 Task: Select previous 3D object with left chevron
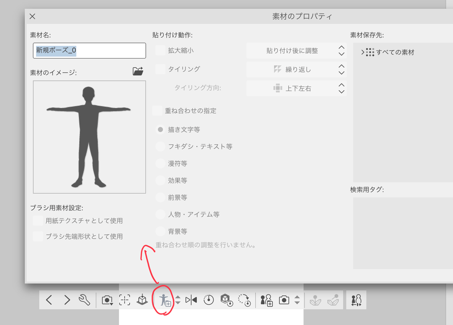(49, 300)
